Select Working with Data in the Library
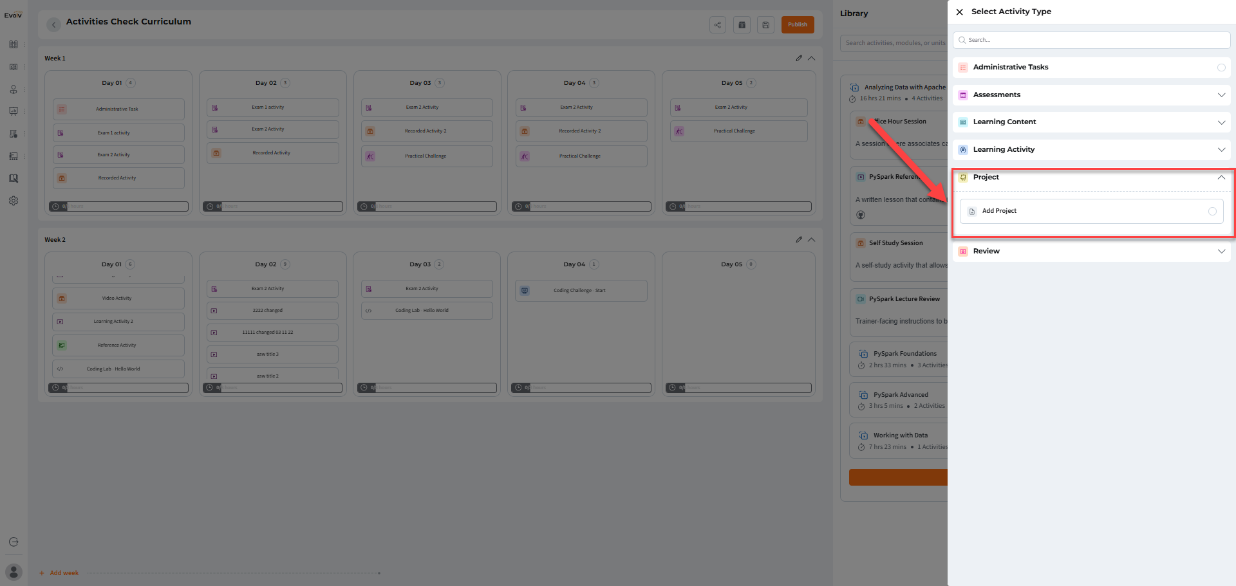 [x=899, y=441]
